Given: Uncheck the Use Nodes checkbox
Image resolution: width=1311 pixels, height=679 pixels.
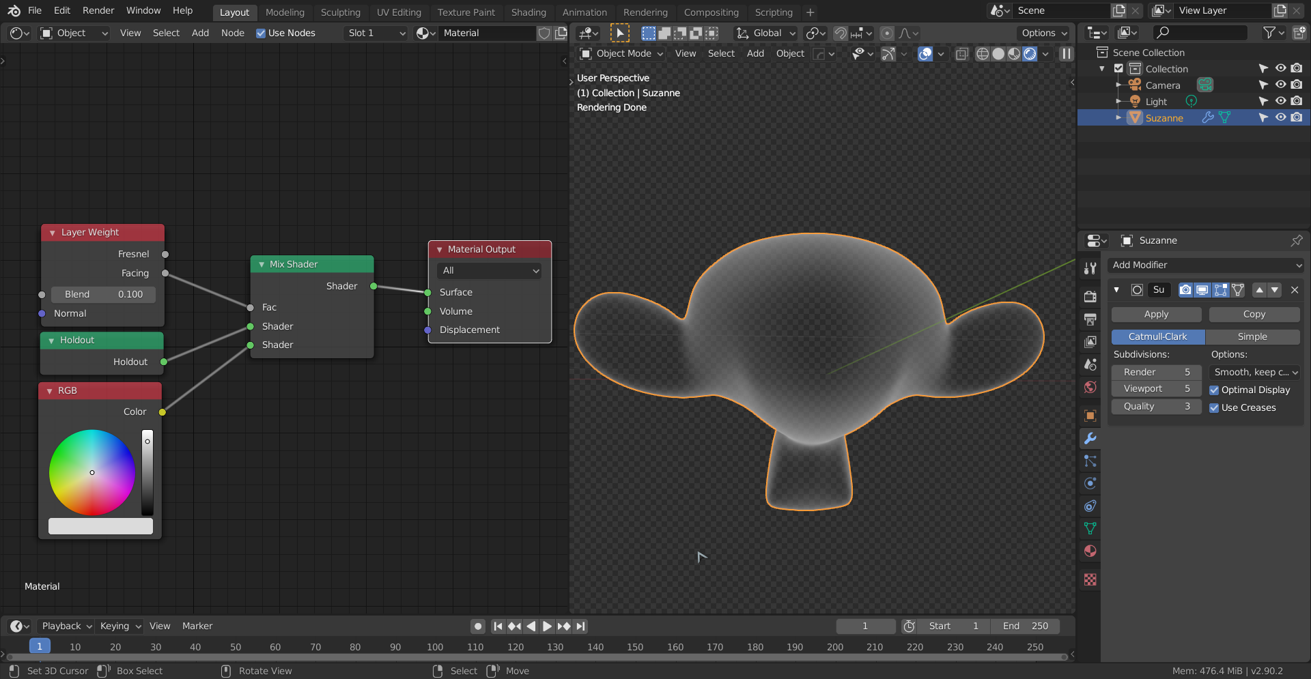Looking at the screenshot, I should pyautogui.click(x=261, y=33).
